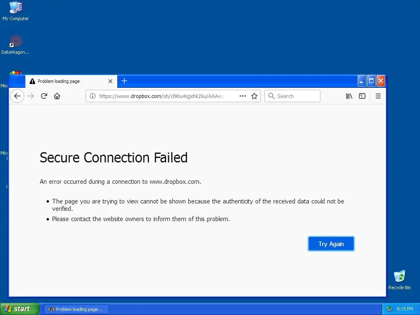Image resolution: width=420 pixels, height=315 pixels.
Task: Go to the Firefox home page
Action: coord(57,96)
